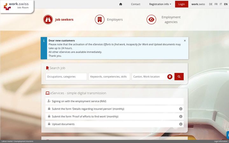Viewport: 229px width, 143px height.
Task: Click the building Employers icon
Action: click(100, 19)
